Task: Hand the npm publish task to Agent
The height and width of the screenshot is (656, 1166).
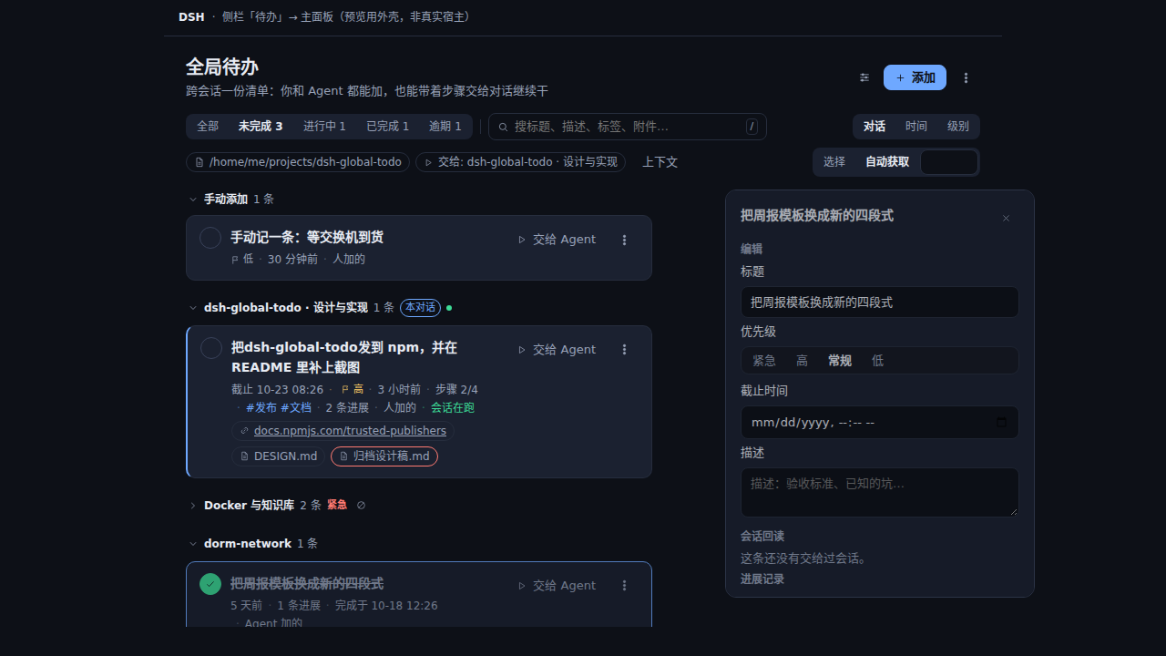Action: [x=557, y=350]
